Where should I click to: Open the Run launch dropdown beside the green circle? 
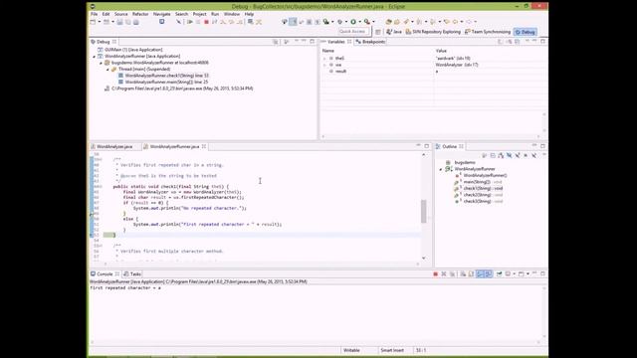click(360, 22)
